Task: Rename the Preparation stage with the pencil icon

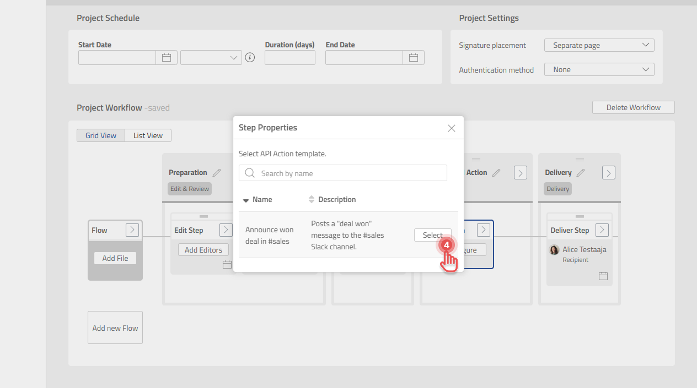Action: (217, 173)
